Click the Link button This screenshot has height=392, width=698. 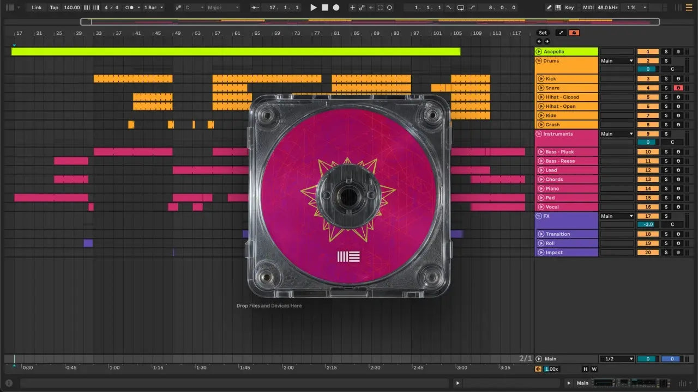tap(37, 8)
